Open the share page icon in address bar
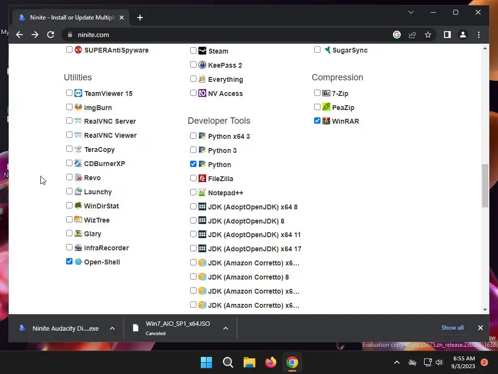The height and width of the screenshot is (374, 498). (x=412, y=35)
